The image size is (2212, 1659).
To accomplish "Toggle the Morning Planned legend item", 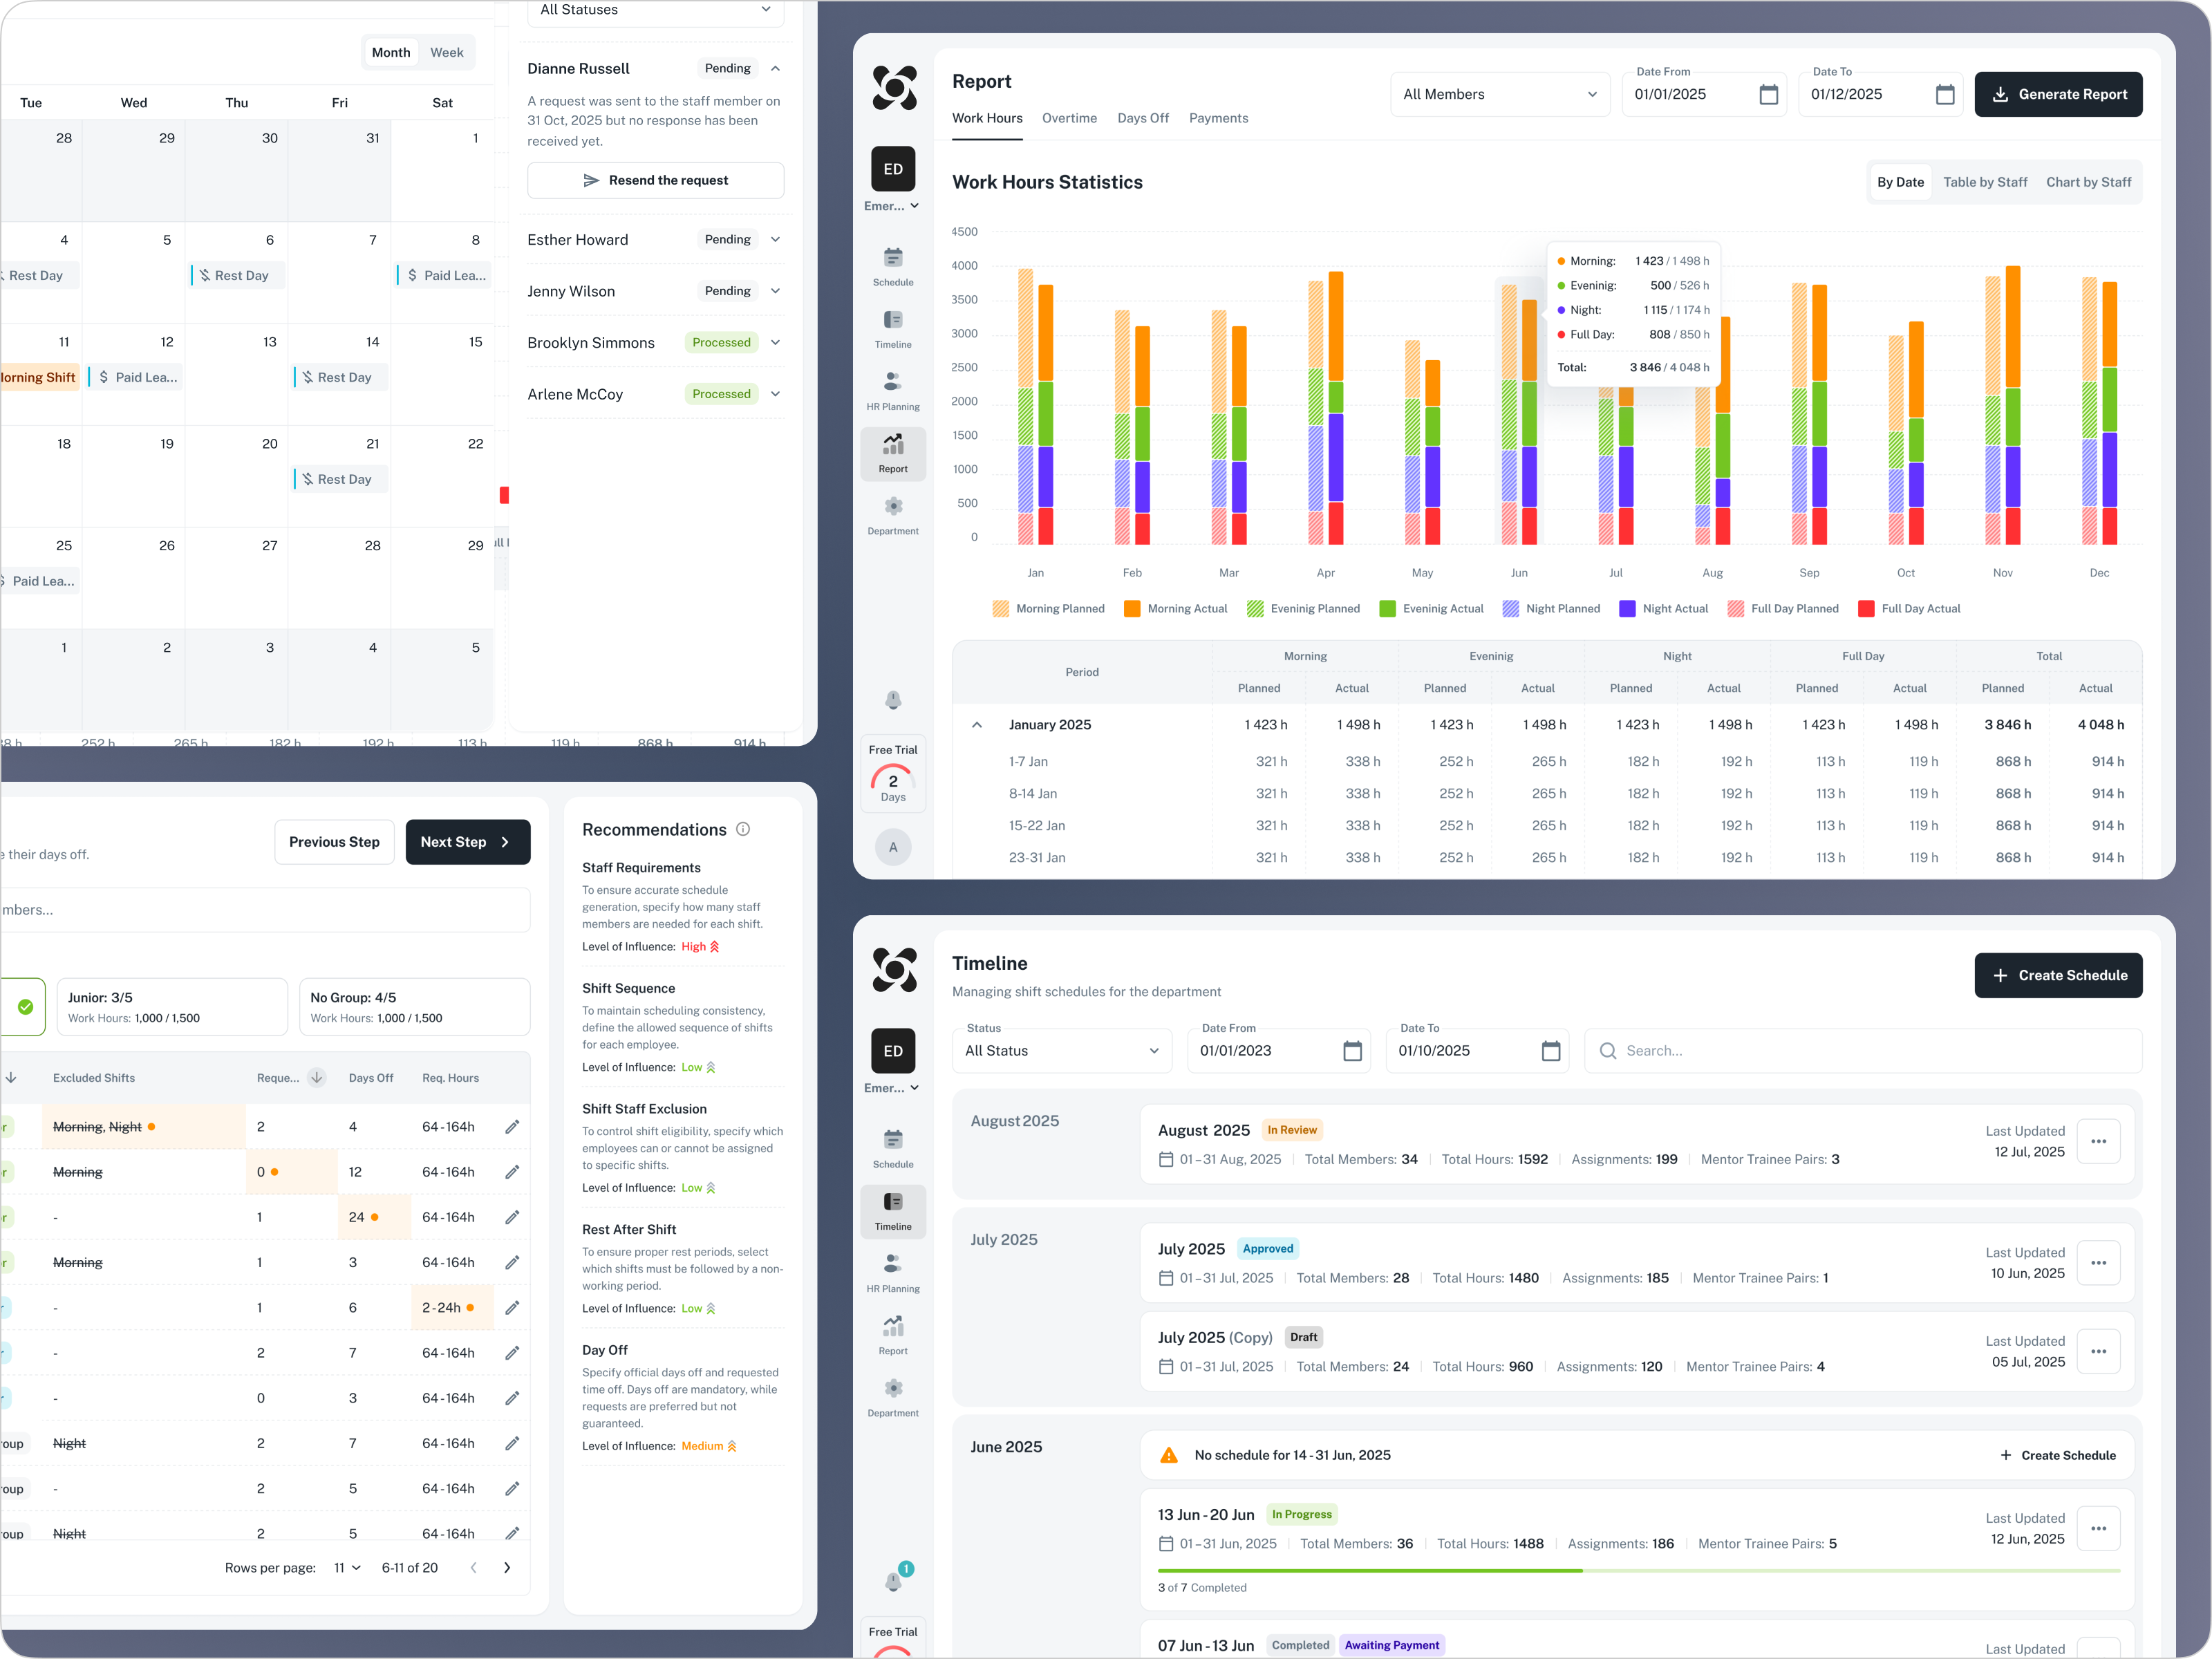I will coord(1048,608).
